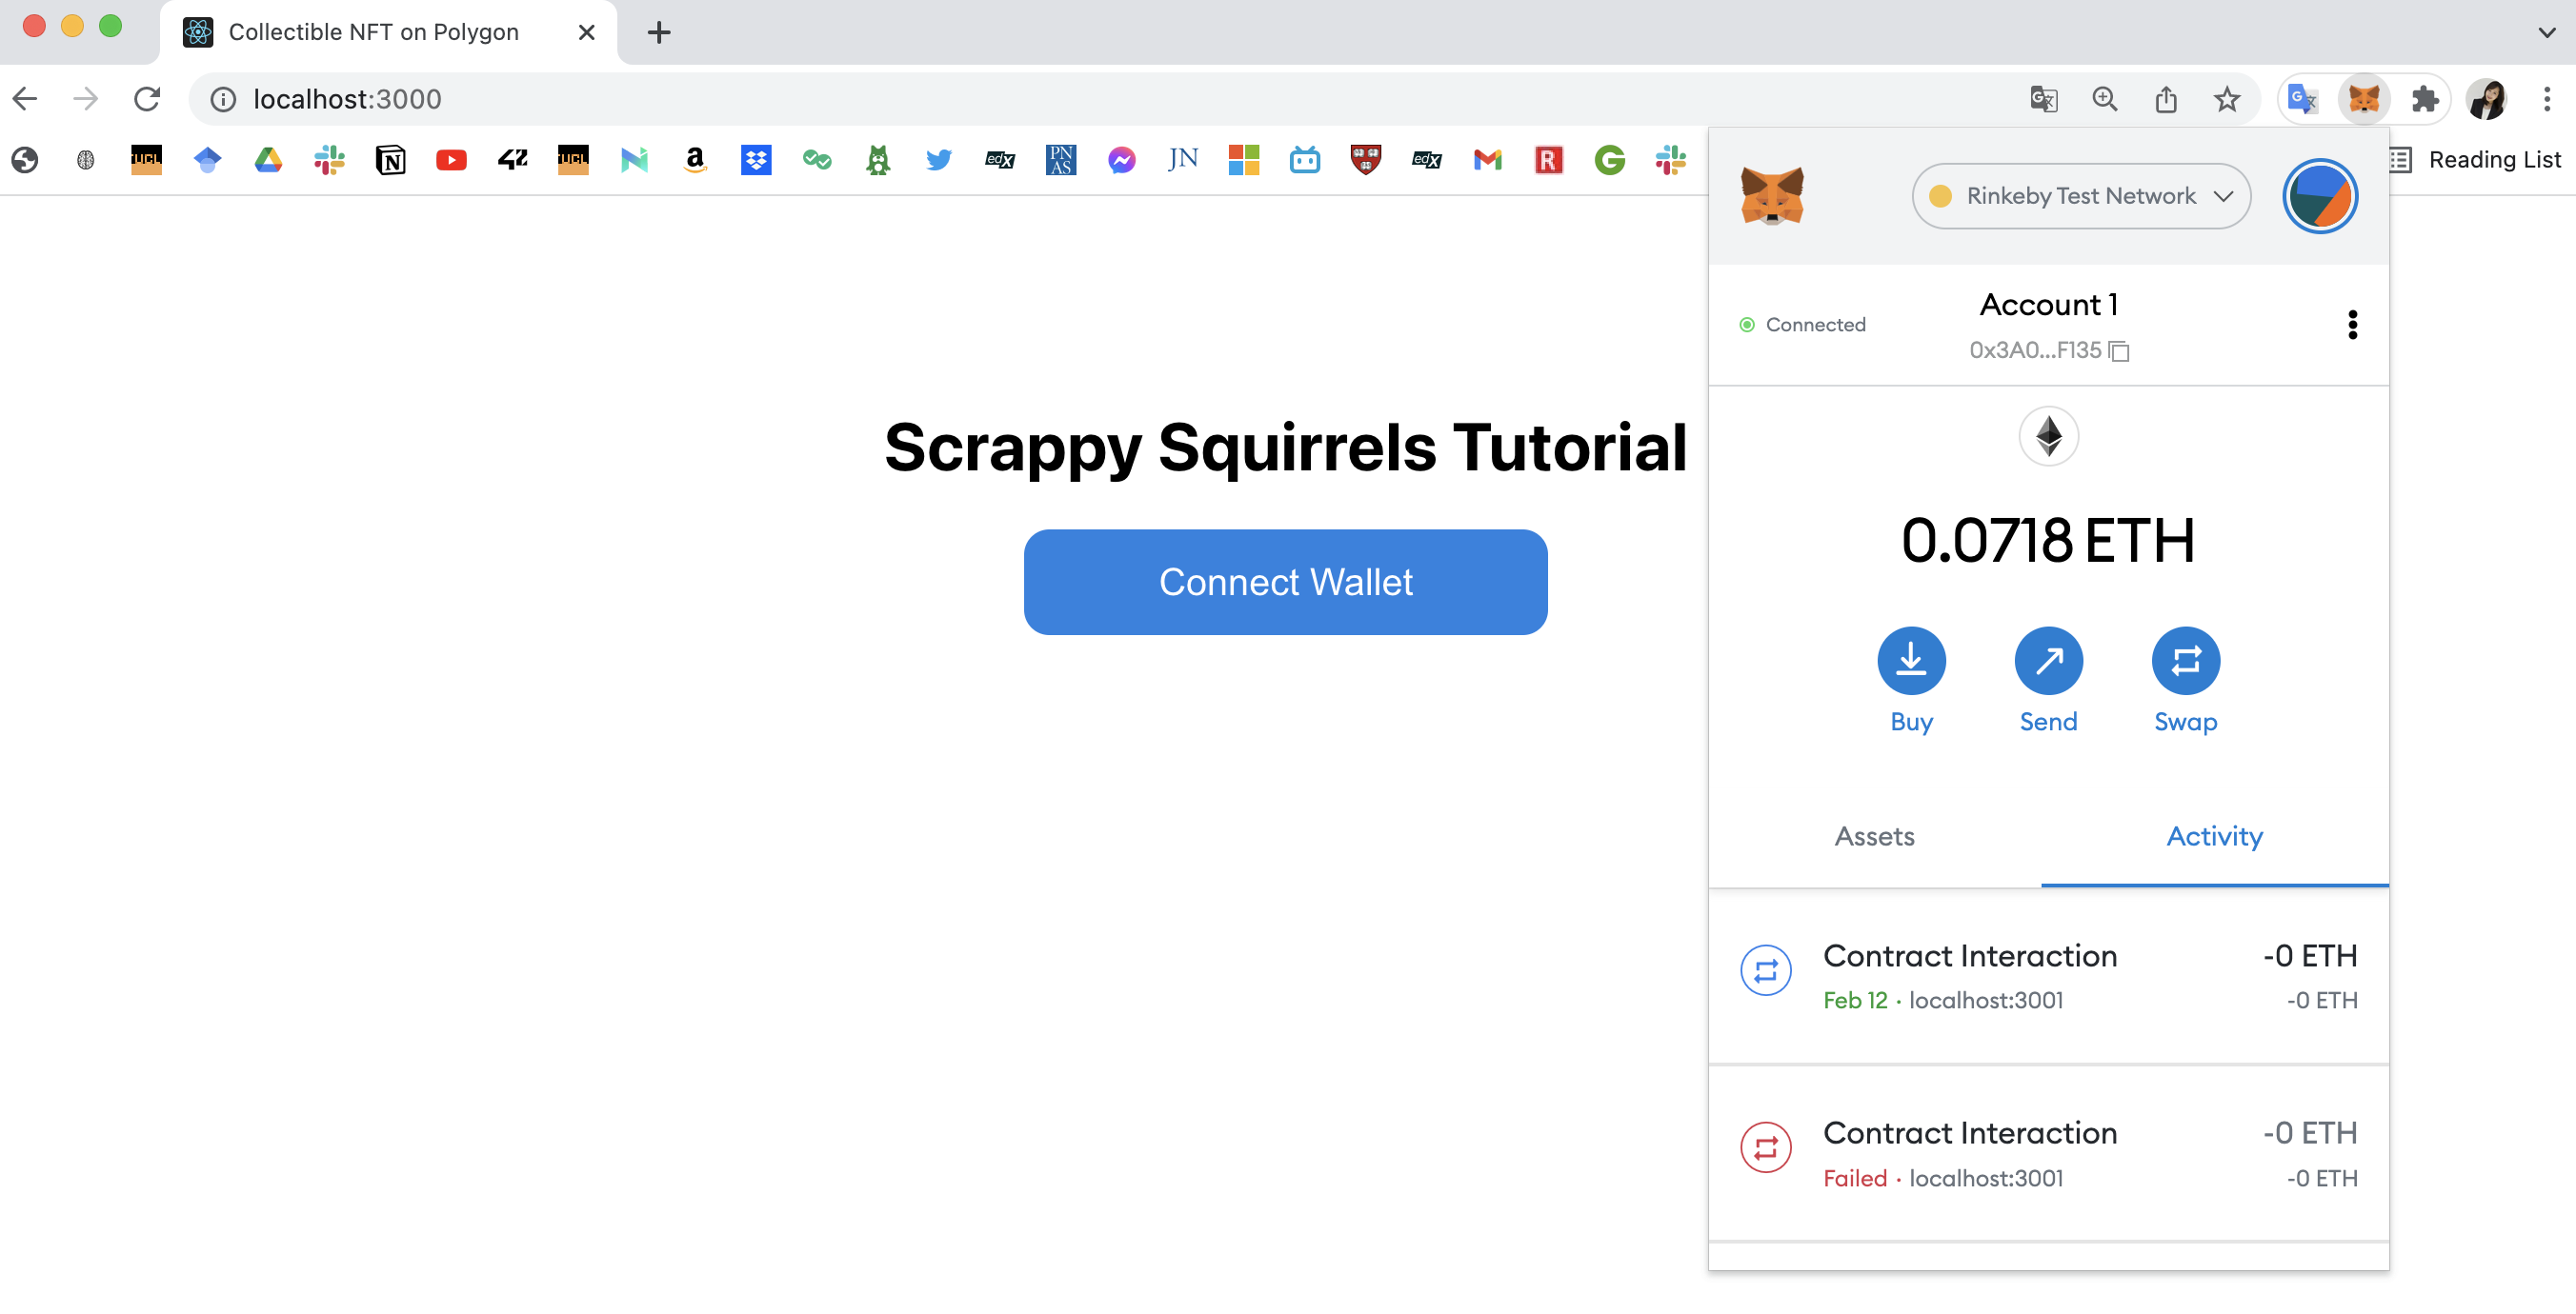Go forward to the next page
The height and width of the screenshot is (1314, 2576).
tap(86, 99)
